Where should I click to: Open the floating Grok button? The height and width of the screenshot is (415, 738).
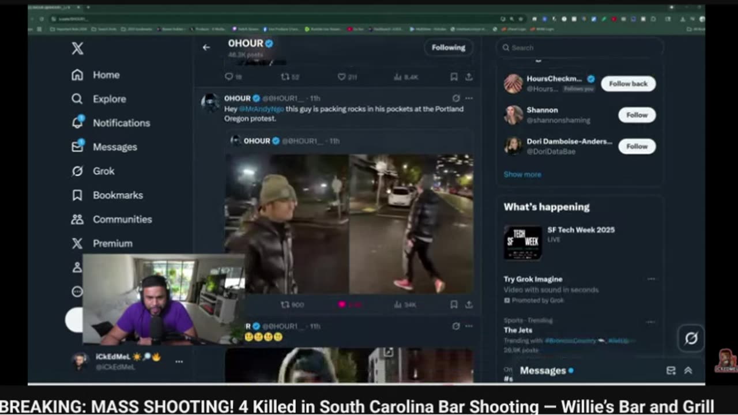pyautogui.click(x=691, y=338)
